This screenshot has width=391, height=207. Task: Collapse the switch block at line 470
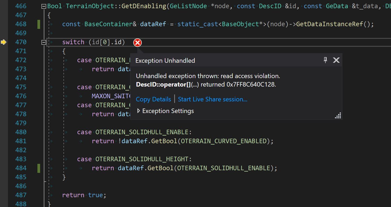point(44,42)
